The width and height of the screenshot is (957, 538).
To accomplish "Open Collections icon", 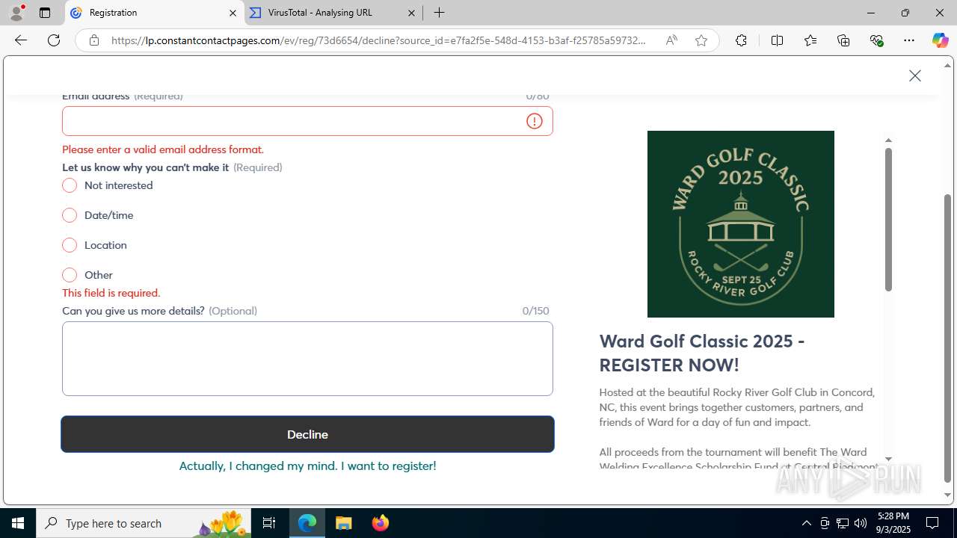I will [843, 40].
